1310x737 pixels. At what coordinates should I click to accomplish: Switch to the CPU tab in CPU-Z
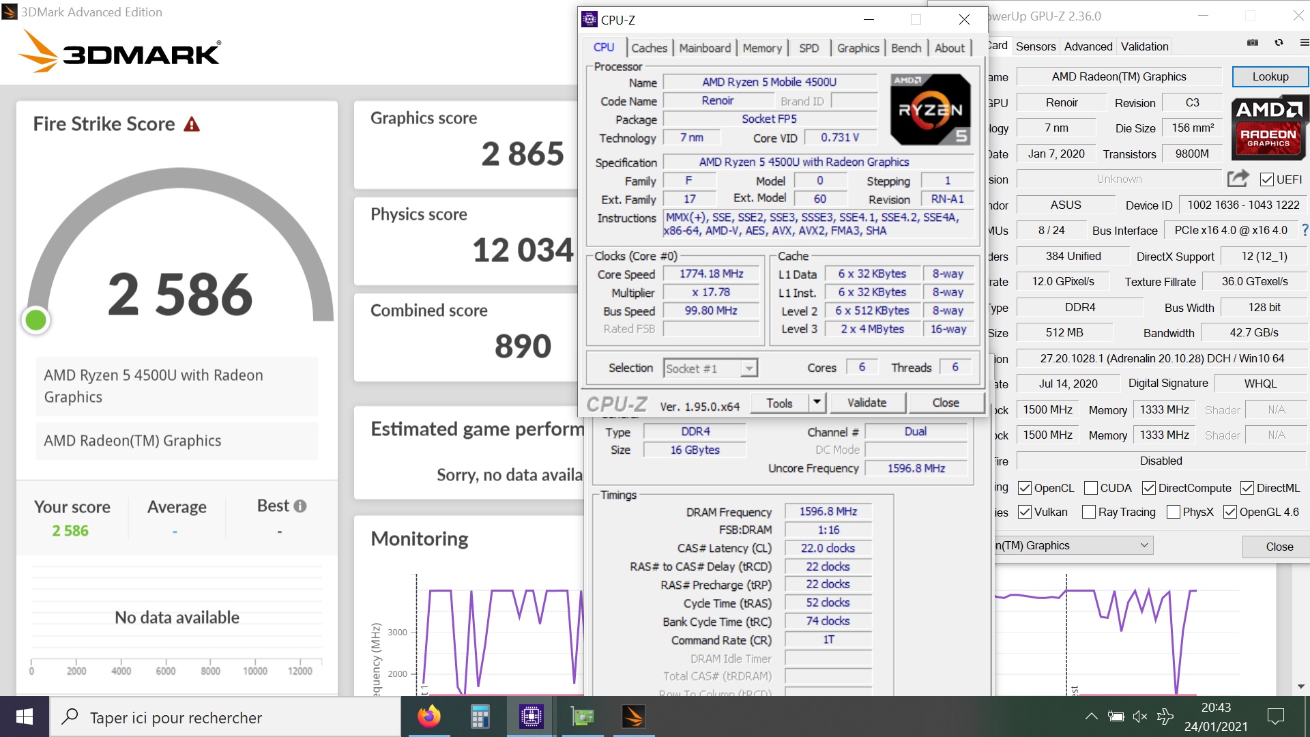click(x=604, y=47)
